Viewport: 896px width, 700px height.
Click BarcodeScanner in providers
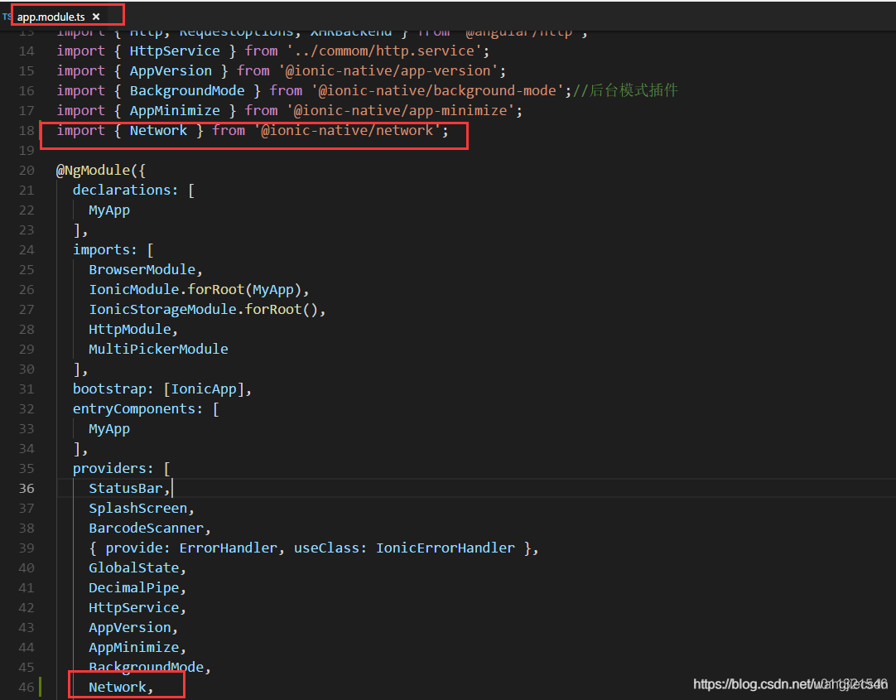(146, 529)
